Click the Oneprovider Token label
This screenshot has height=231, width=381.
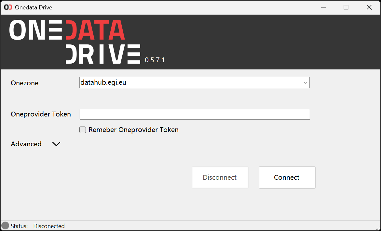coord(41,114)
